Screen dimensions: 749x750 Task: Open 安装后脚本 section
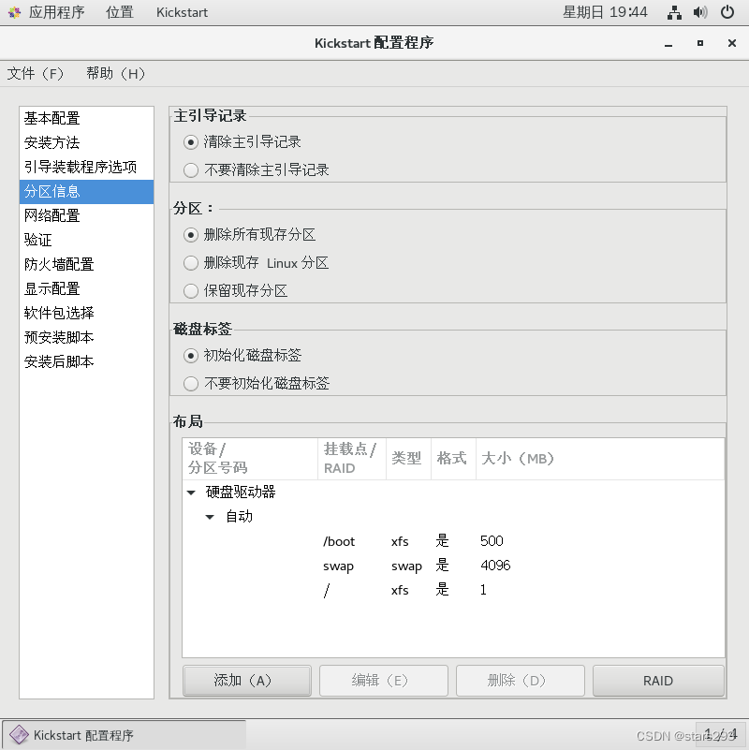coord(86,362)
